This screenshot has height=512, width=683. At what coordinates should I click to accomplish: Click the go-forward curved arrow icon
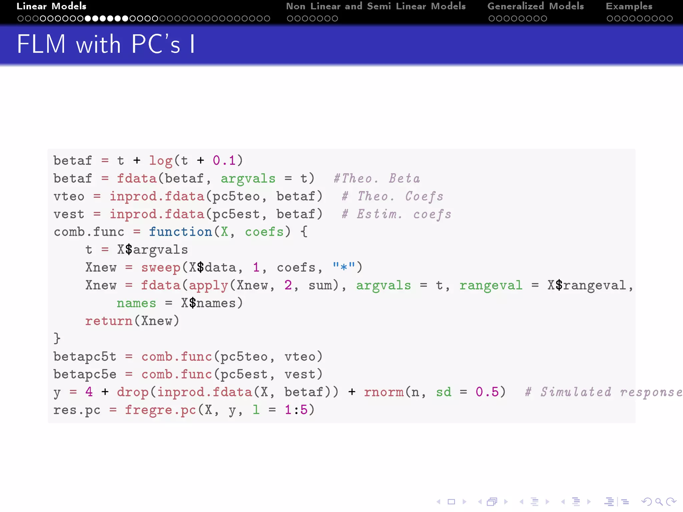[x=671, y=502]
